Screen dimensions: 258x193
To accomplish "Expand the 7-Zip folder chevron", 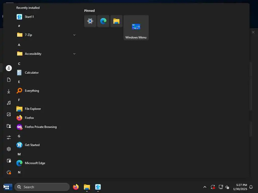I will coord(74,35).
